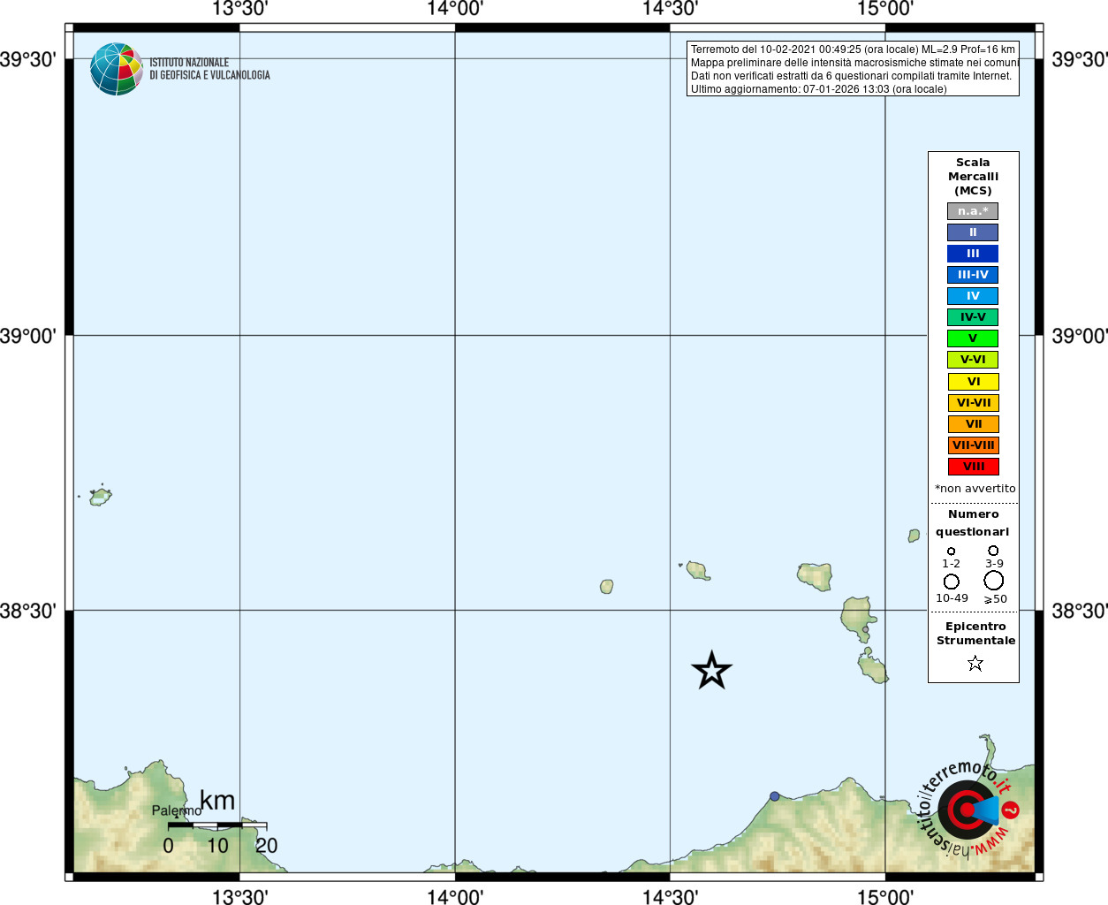Click the black-and-white scale bar

pos(217,825)
